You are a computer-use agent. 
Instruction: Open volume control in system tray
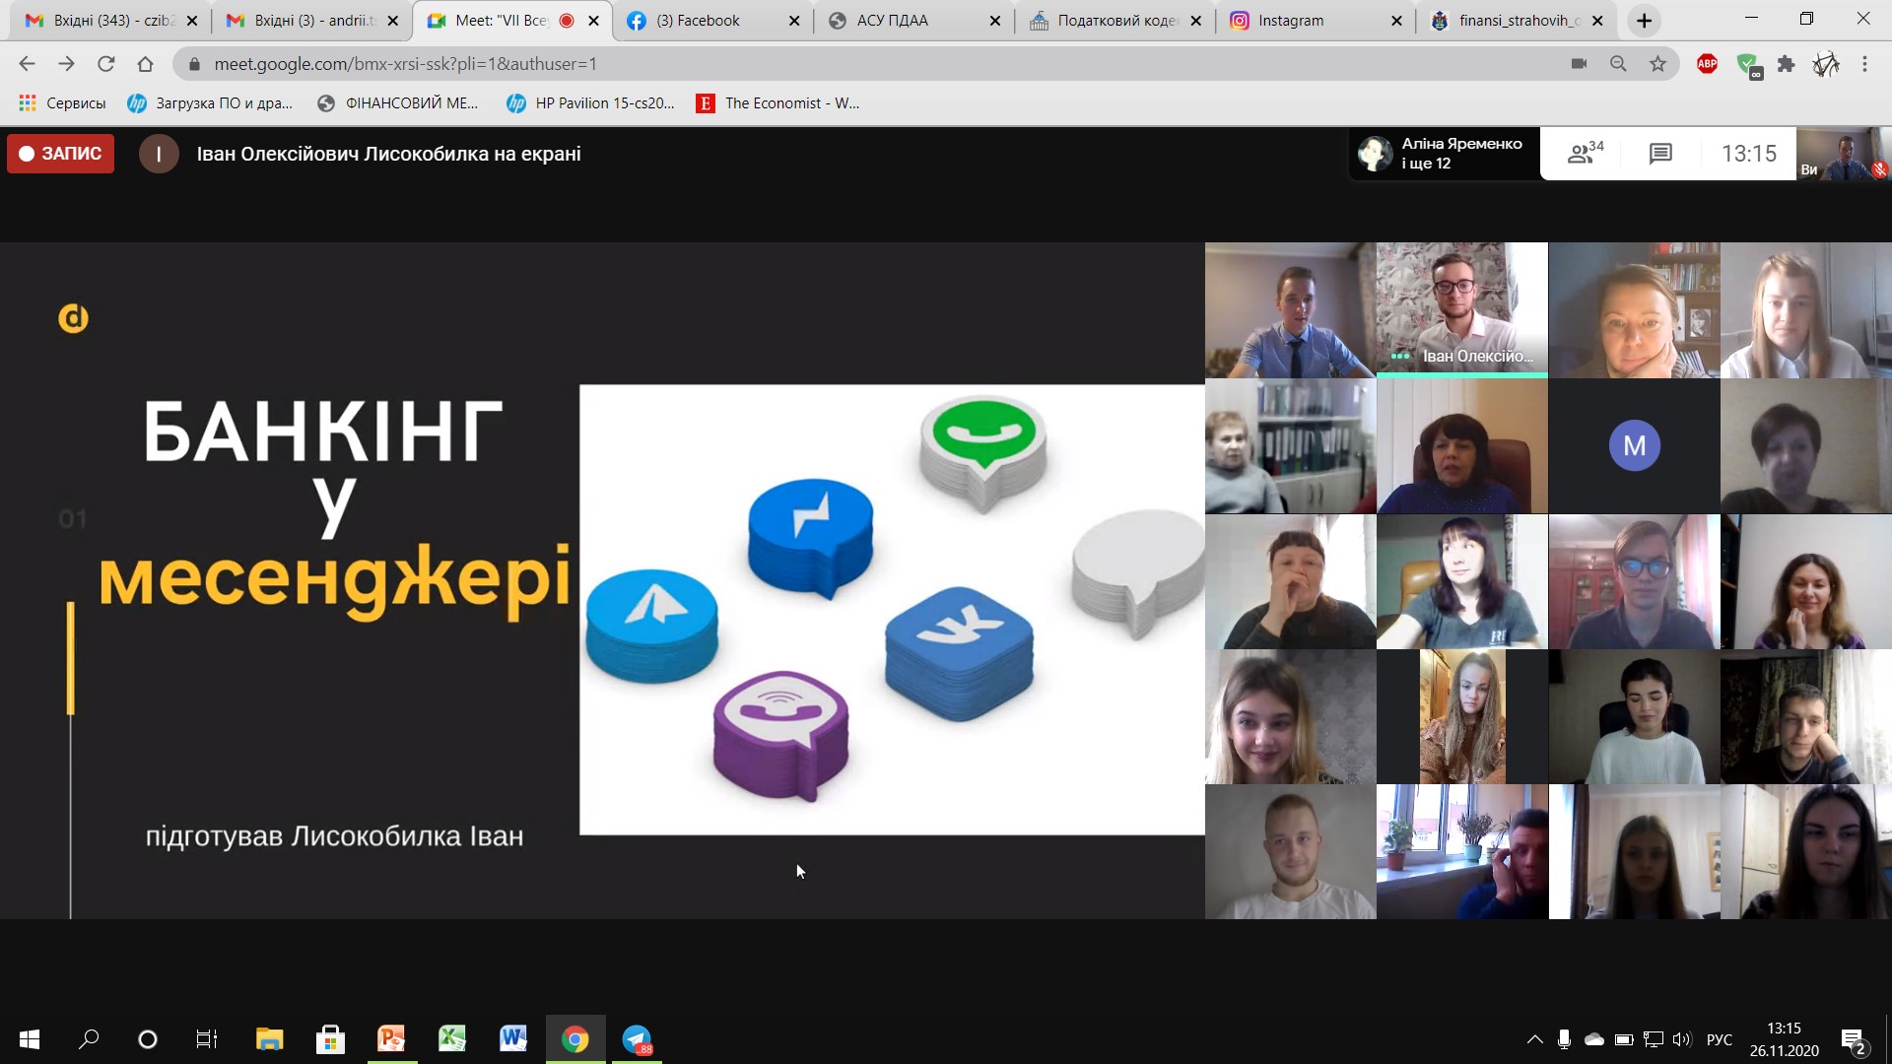[x=1682, y=1039]
